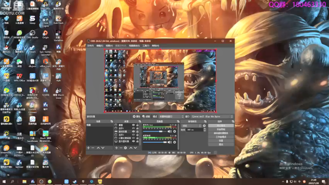Move selected source up in Sources list
329x185 pixels.
tap(131, 148)
